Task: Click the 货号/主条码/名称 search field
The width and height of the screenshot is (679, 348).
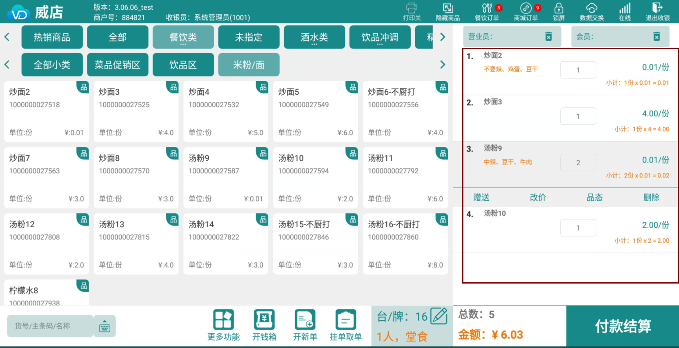Action: click(x=50, y=326)
